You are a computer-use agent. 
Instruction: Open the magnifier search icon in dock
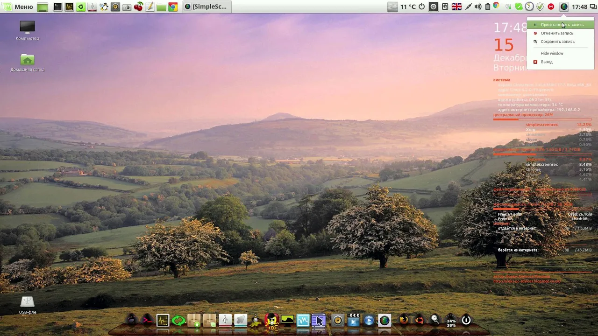click(435, 320)
